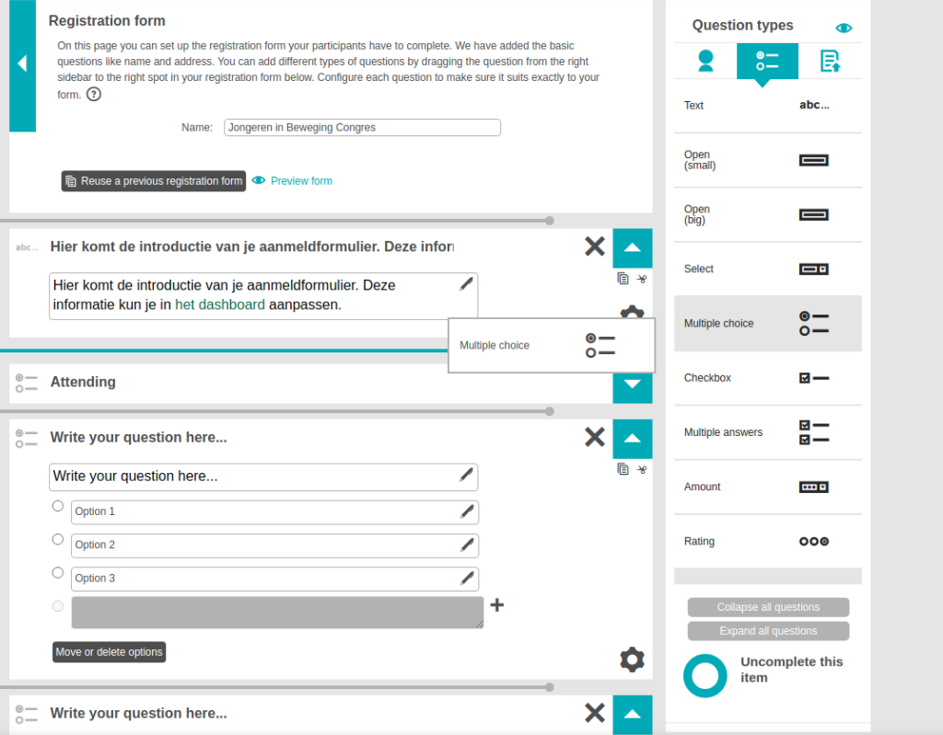Open settings gear of first question
Image resolution: width=943 pixels, height=735 pixels.
tap(632, 660)
